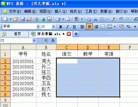Click the New document icon
Screen dimensions: 138x107
point(6,19)
